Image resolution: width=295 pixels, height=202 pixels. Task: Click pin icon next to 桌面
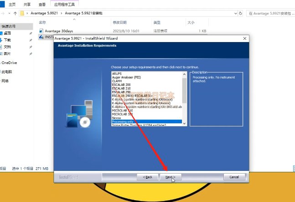(x=31, y=33)
